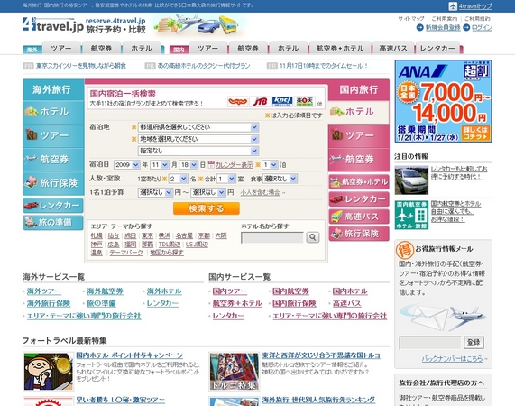Switch to 高速バス top tab
The width and height of the screenshot is (515, 406).
393,49
